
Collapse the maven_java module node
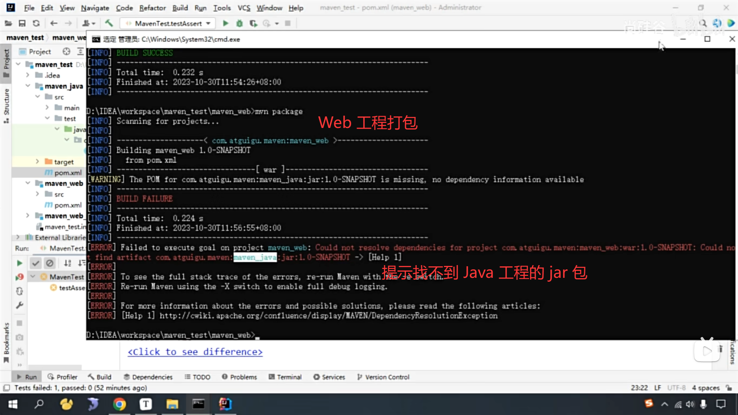pyautogui.click(x=28, y=86)
